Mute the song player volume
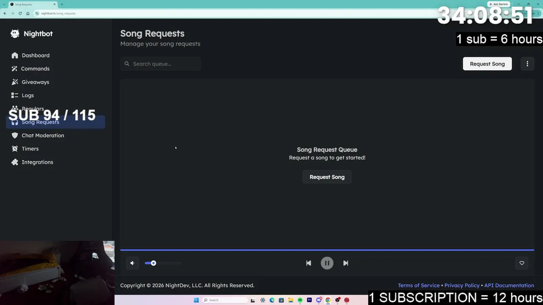Viewport: 543px width, 305px height. (x=132, y=263)
